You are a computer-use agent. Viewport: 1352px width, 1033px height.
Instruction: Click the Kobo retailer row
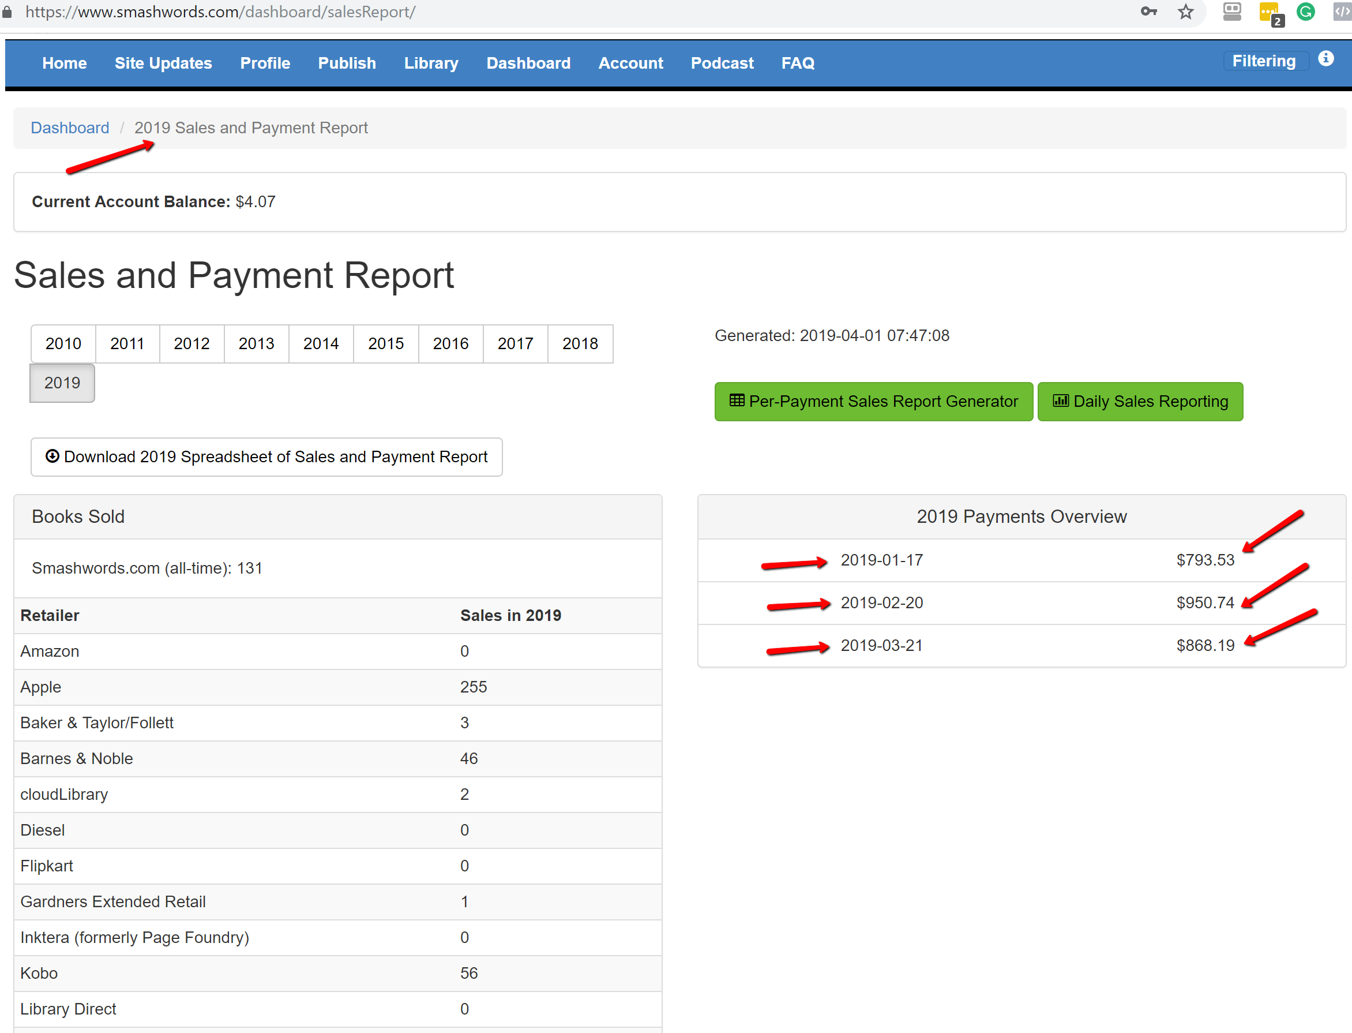pos(338,974)
